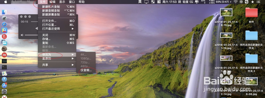Click the rewind button in player
This screenshot has width=265, height=98.
[37, 28]
